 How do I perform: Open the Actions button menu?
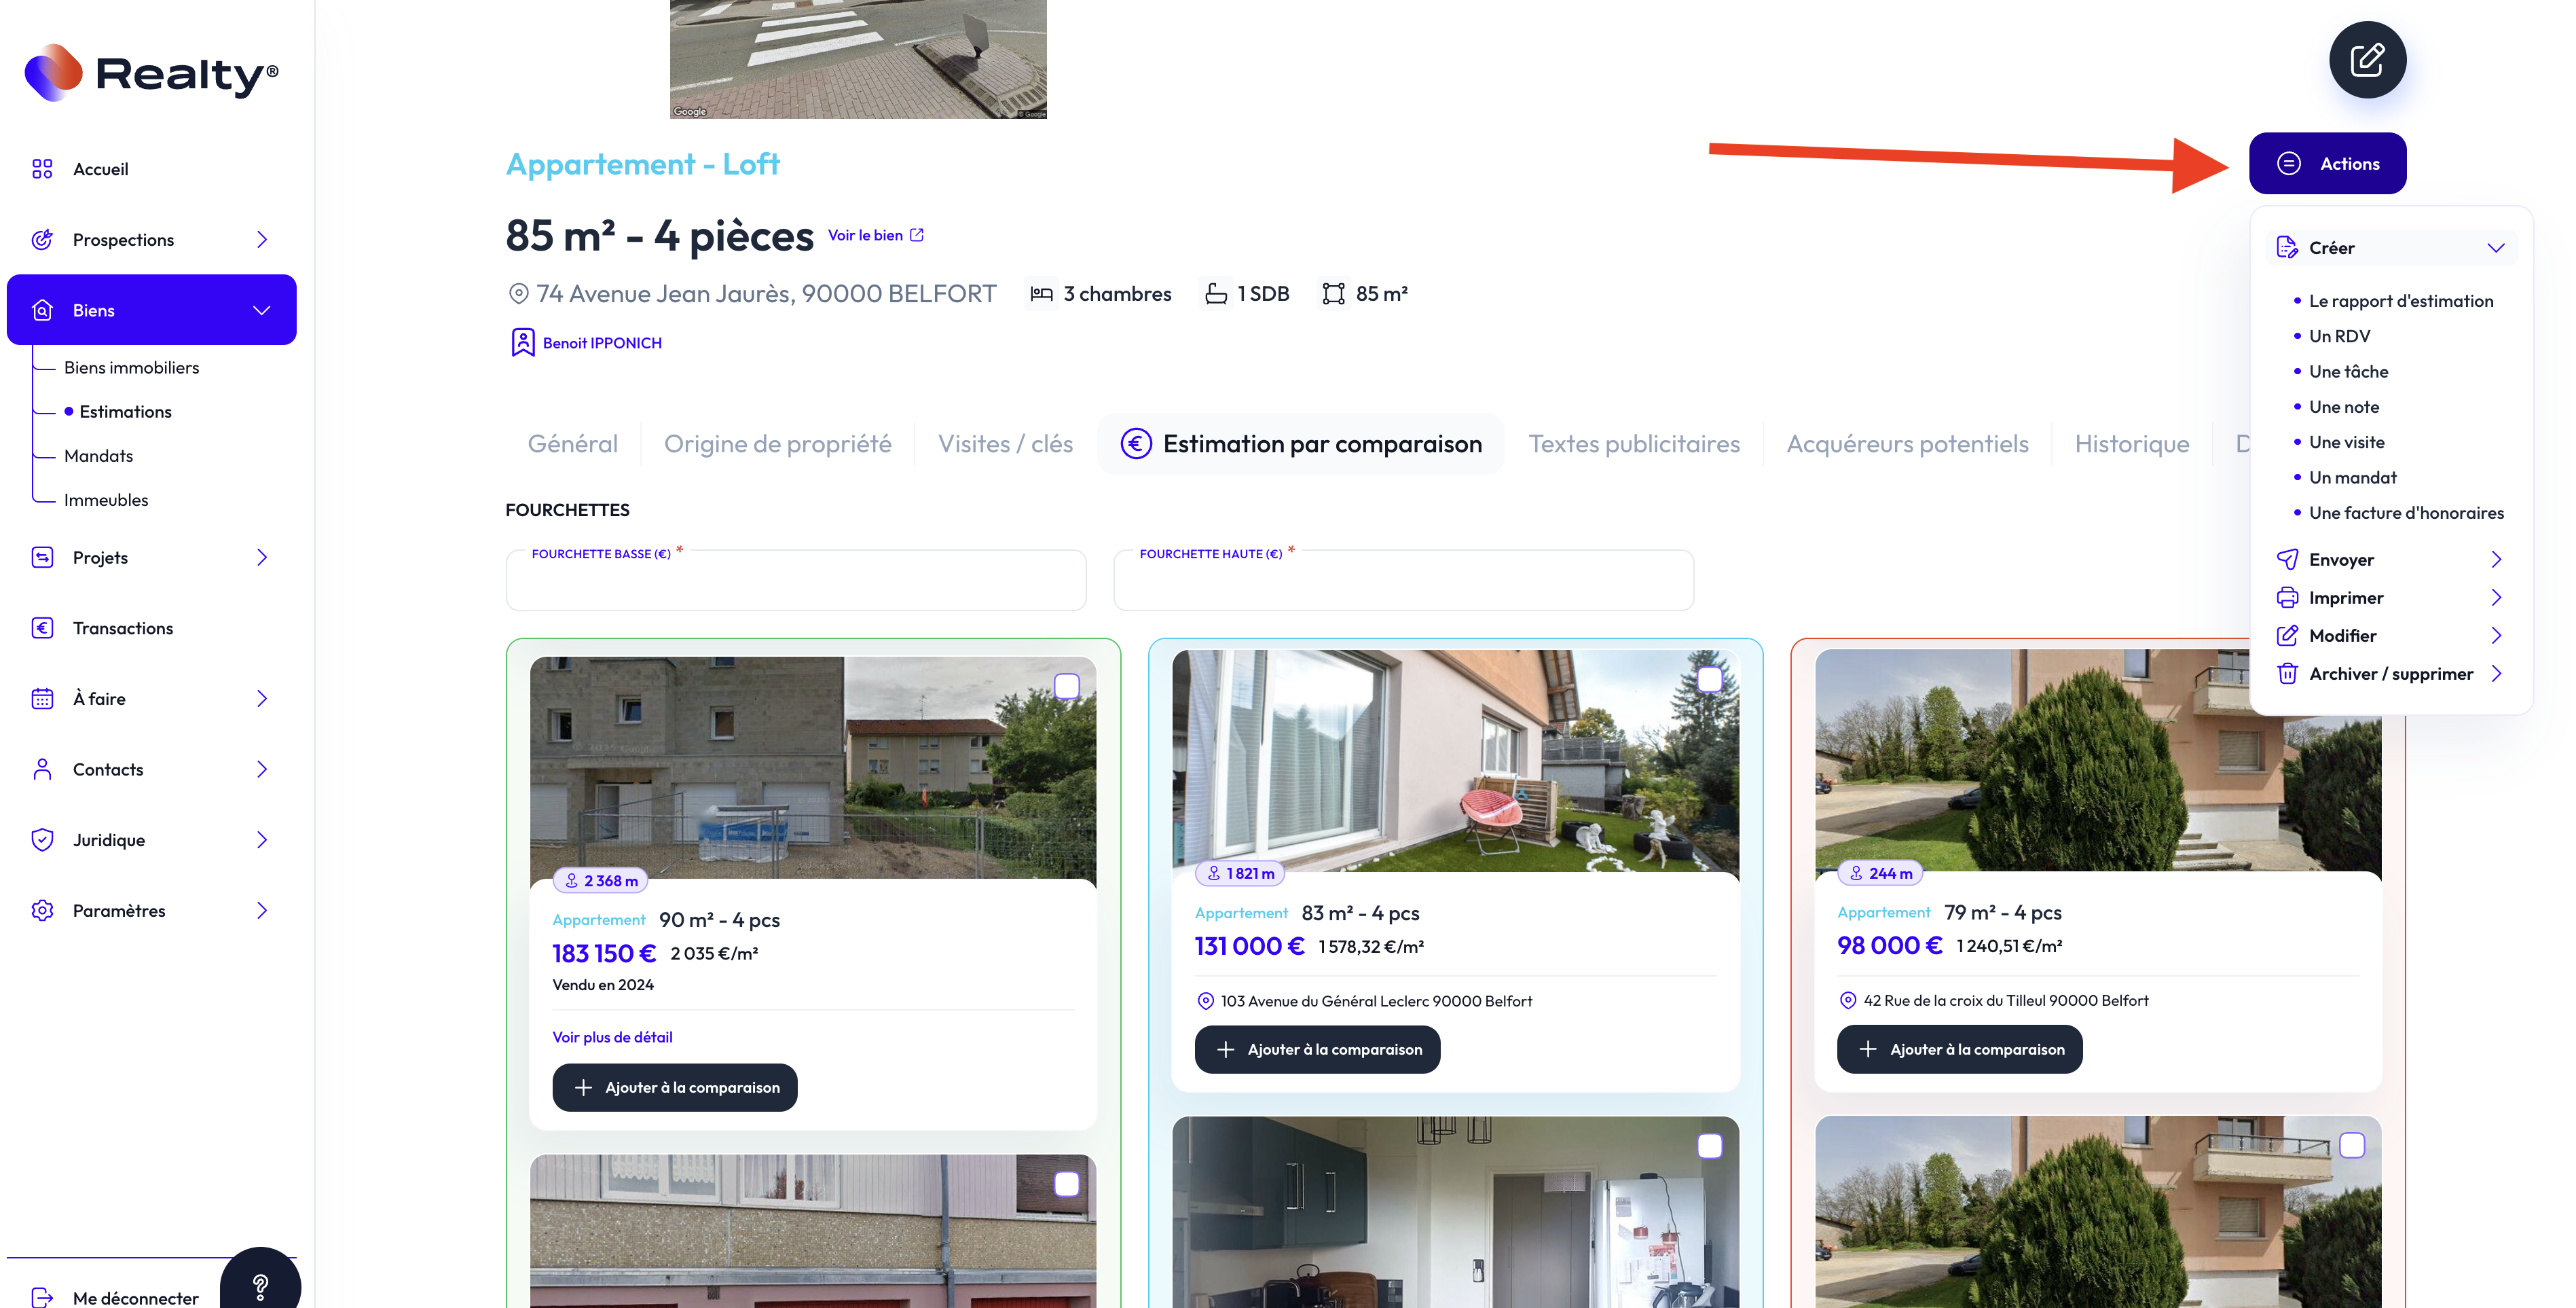2327,164
